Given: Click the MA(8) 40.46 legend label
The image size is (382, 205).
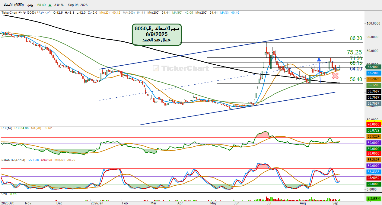Looking at the screenshot, I should (x=230, y=13).
